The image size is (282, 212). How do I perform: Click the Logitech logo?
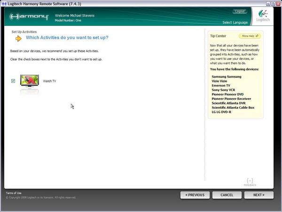263,16
